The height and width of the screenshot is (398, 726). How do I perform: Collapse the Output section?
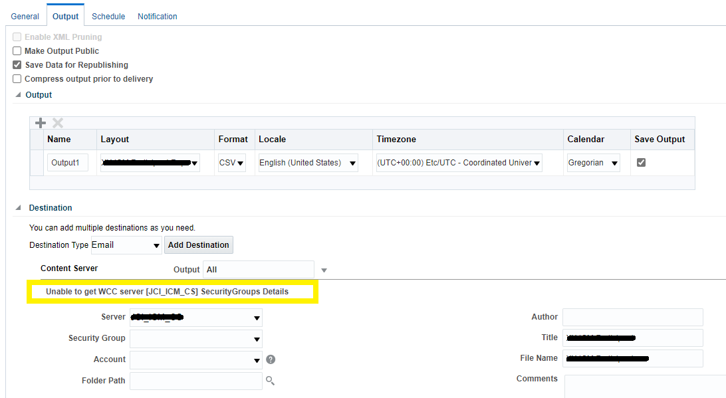tap(18, 95)
